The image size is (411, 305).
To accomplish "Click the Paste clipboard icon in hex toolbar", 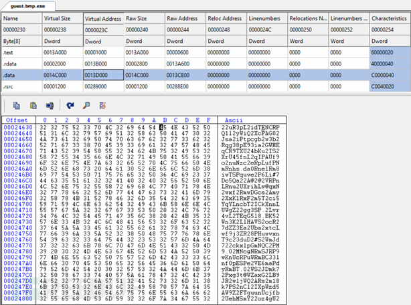I will pyautogui.click(x=33, y=106).
